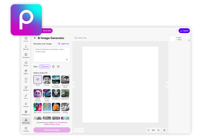This screenshot has width=200, height=137.
Task: Select the Digital painting style thumbnail
Action: pyautogui.click(x=38, y=93)
